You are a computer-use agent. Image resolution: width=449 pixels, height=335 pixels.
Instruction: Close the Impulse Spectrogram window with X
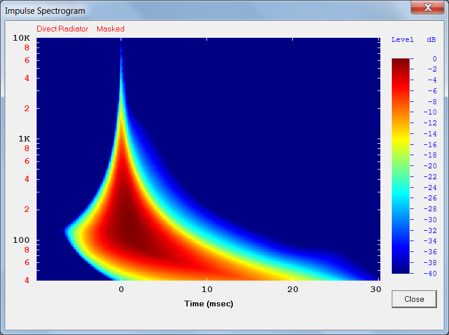(427, 7)
